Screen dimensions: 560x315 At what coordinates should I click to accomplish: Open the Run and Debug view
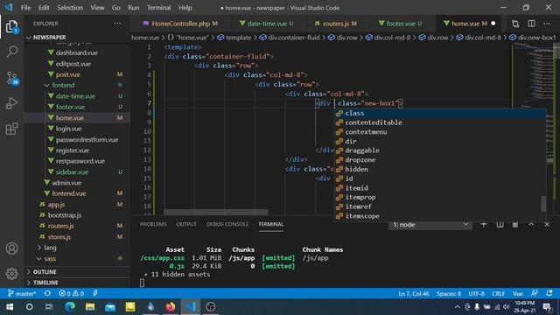(11, 103)
